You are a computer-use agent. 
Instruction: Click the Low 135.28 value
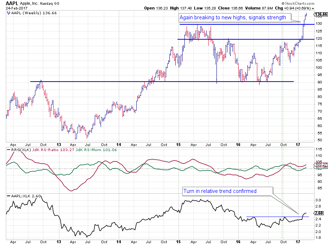pos(205,8)
